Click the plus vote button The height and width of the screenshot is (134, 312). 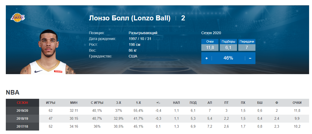(x=207, y=58)
